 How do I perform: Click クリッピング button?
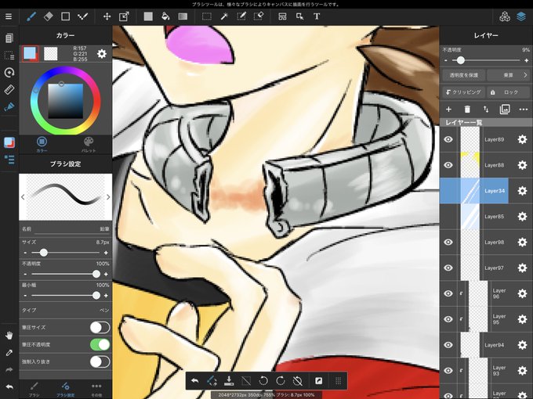click(x=464, y=92)
